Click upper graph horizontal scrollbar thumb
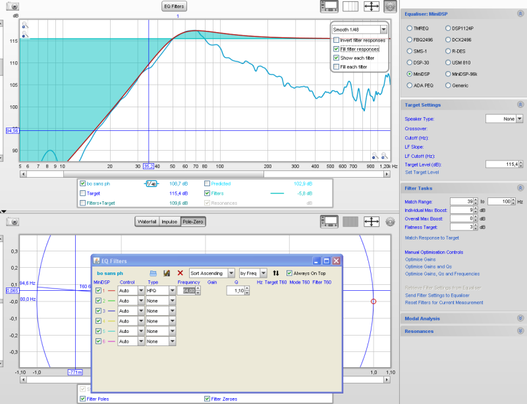 [x=163, y=174]
